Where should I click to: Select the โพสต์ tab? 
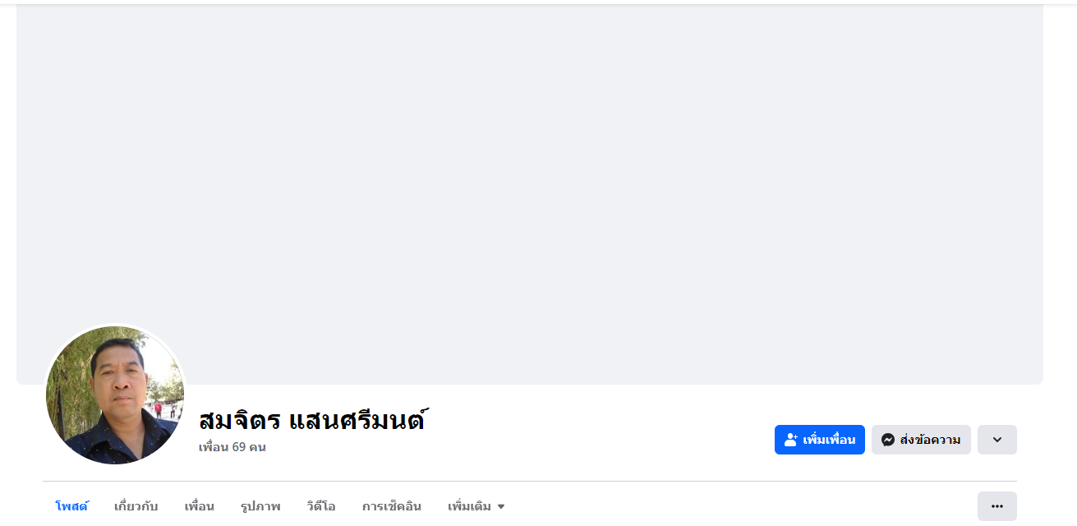click(71, 506)
